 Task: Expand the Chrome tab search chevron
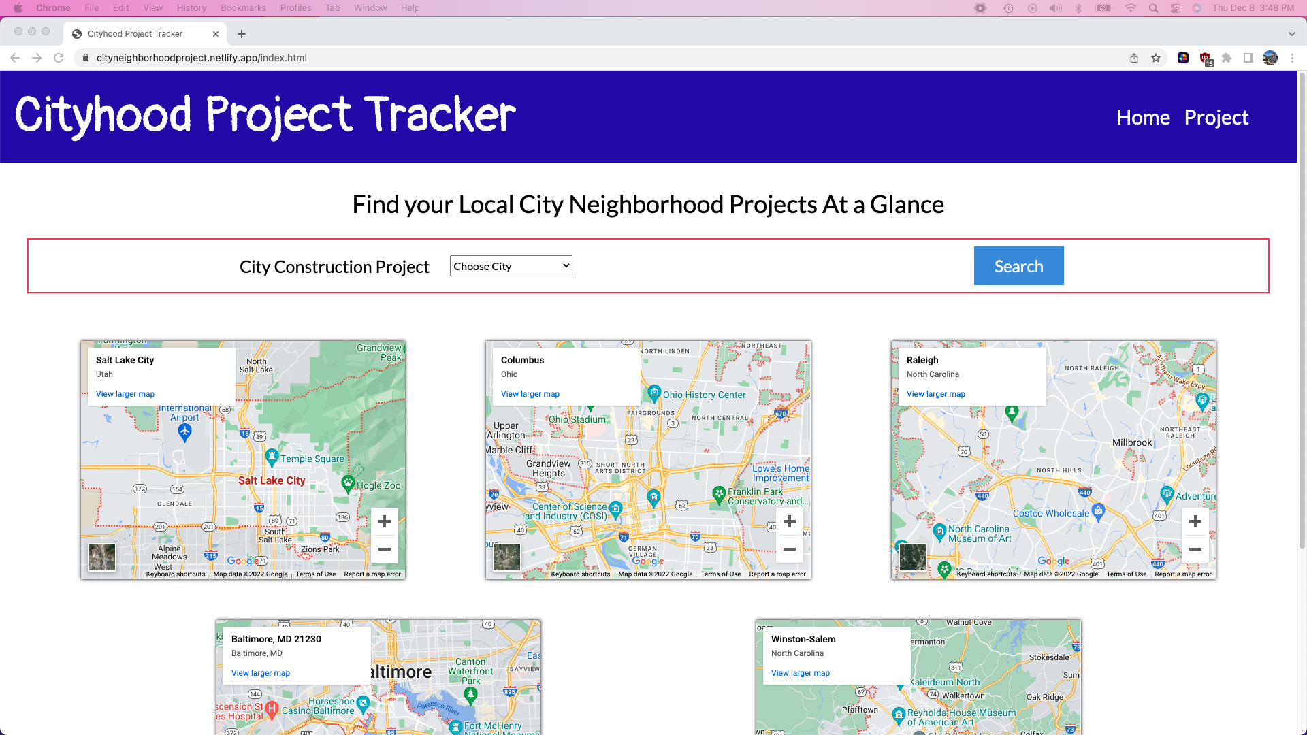[x=1292, y=34]
